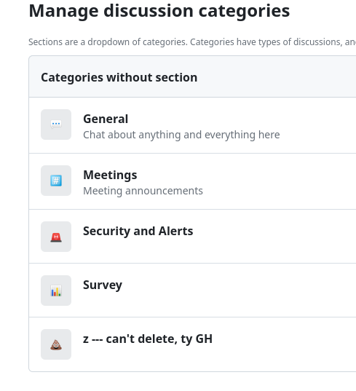Click the "Manage discussion categories" page heading
356x391 pixels.
click(x=159, y=11)
